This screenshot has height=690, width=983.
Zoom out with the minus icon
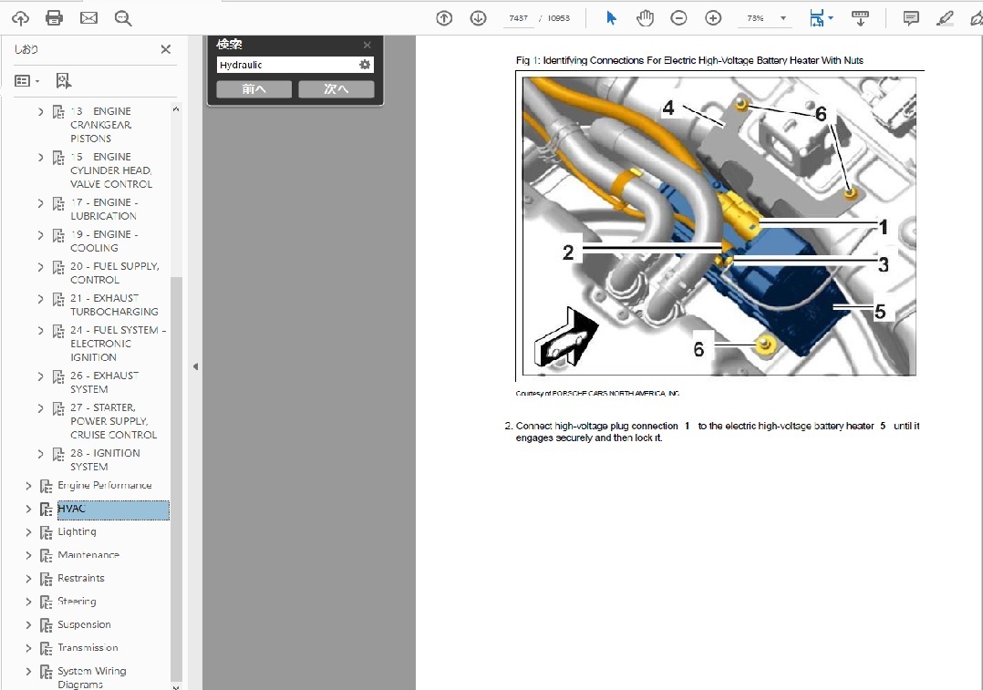679,18
